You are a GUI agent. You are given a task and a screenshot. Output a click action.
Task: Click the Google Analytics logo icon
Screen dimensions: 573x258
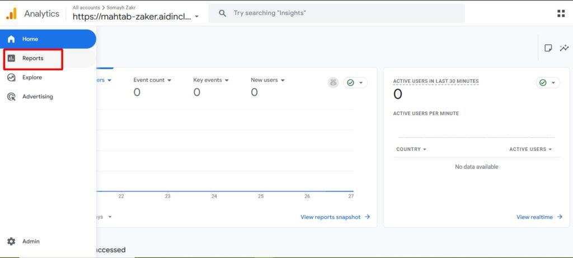(x=11, y=14)
